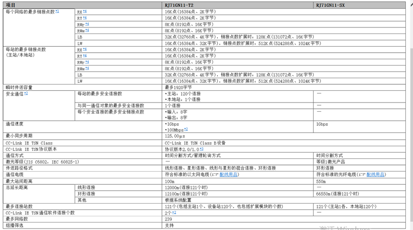The width and height of the screenshot is (413, 230).
Task: Click footnote *4 next to RX under 每个网络
Action: (85, 11)
